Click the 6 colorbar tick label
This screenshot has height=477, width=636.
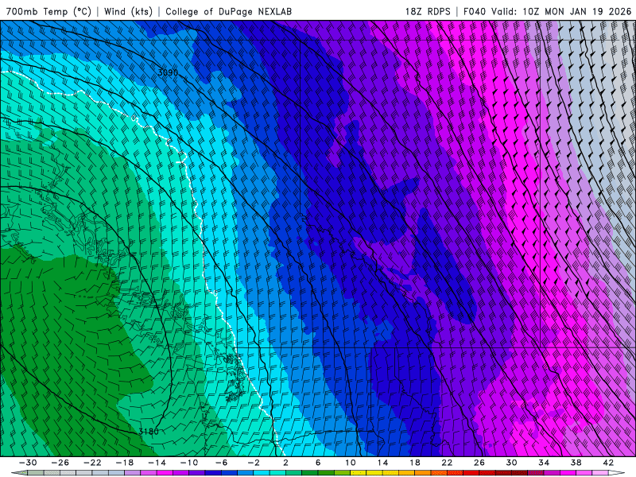coord(318,463)
